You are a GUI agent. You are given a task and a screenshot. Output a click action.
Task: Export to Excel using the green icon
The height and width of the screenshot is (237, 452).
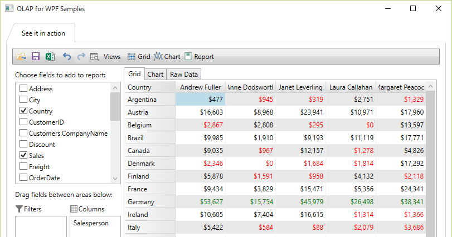tap(50, 56)
